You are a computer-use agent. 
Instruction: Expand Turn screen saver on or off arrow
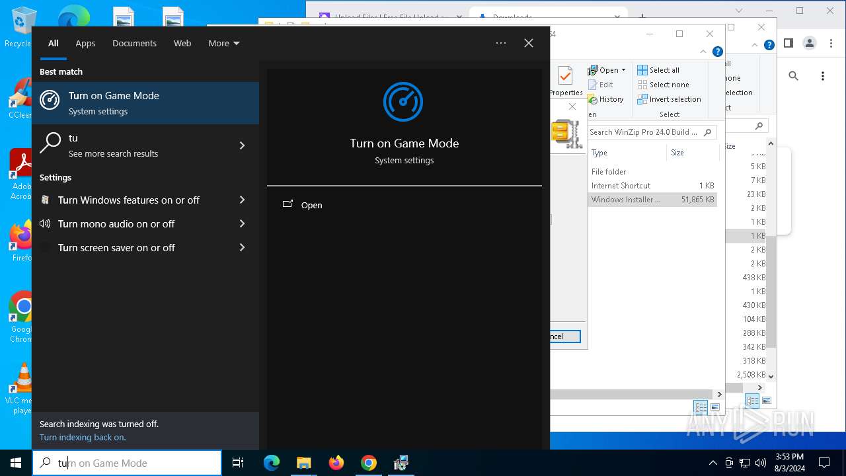coord(242,247)
